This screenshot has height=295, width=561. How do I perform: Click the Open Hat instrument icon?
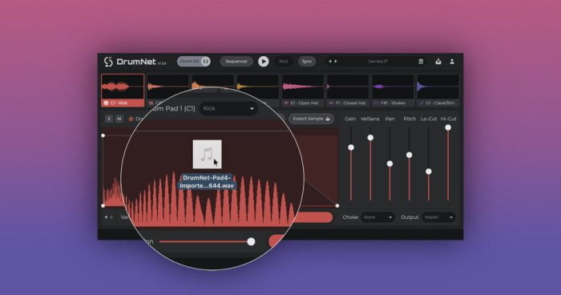point(286,103)
